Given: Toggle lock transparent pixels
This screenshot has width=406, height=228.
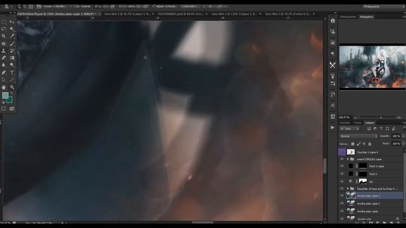Looking at the screenshot, I should pyautogui.click(x=353, y=144).
